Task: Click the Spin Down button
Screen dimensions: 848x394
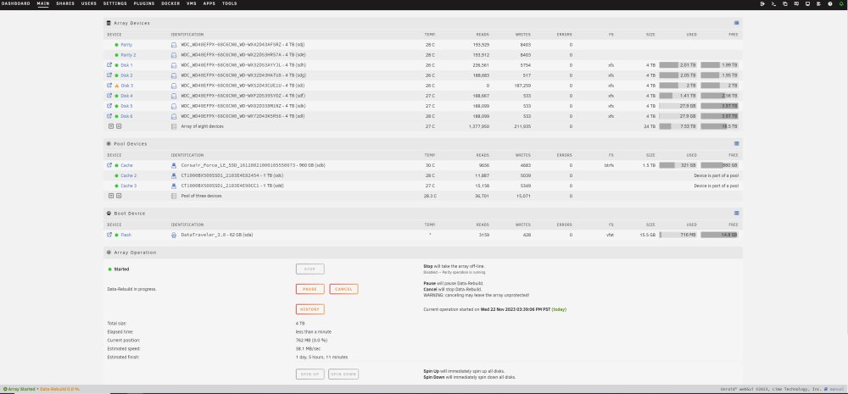Action: [343, 374]
